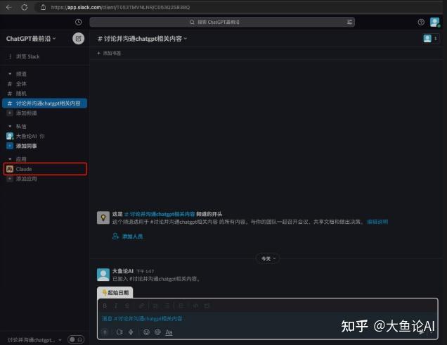Toggle the huddle headphones switch
The width and height of the screenshot is (447, 345).
pyautogui.click(x=76, y=339)
